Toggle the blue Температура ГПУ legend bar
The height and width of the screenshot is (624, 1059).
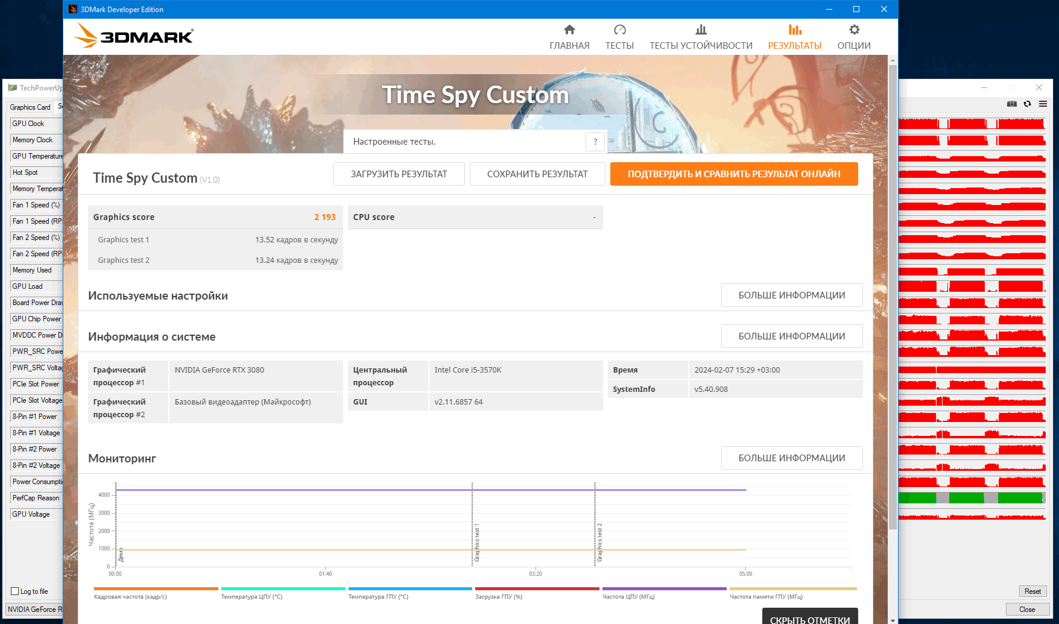click(410, 589)
